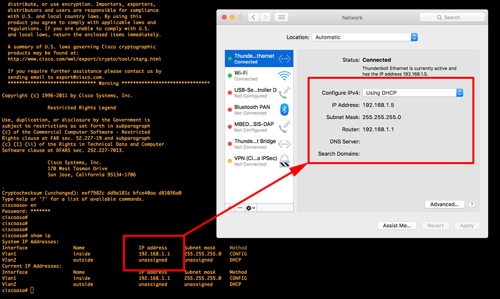Open the Location dropdown set to Automatic
500x299 pixels.
[x=365, y=37]
